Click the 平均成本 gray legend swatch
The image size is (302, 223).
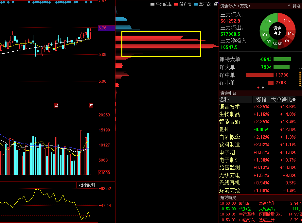152,4
